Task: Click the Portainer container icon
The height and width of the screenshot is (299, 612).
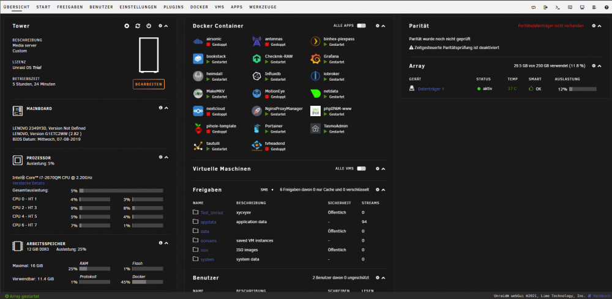Action: point(257,128)
